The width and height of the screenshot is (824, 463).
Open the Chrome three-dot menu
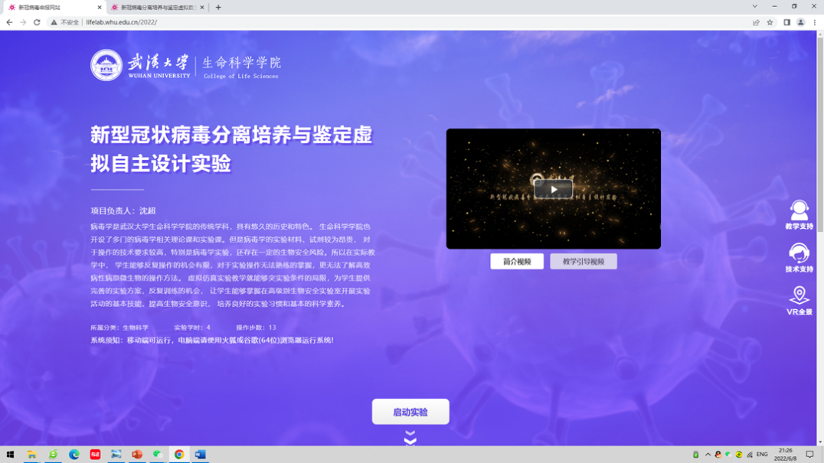point(815,22)
